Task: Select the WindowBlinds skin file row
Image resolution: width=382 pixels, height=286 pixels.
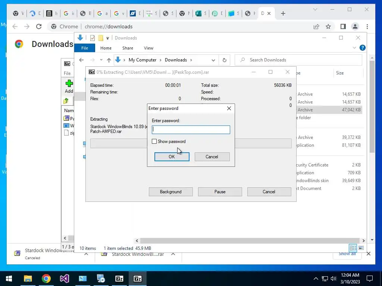Action: (329, 181)
